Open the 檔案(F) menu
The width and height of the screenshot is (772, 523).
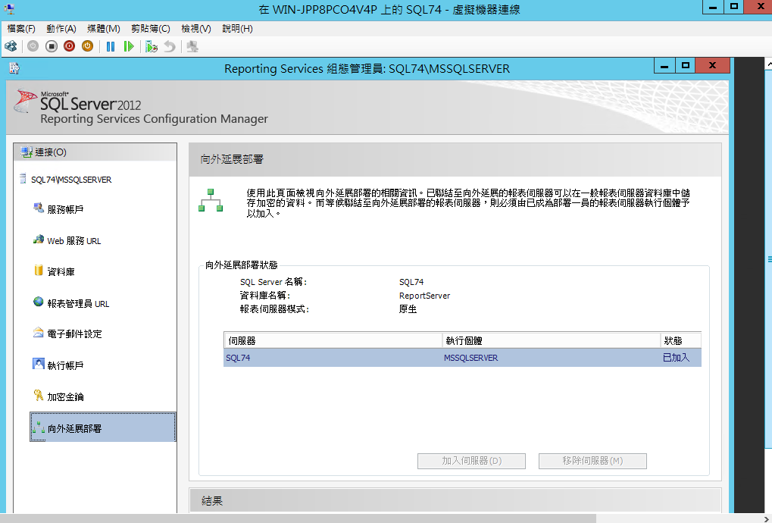pyautogui.click(x=21, y=29)
